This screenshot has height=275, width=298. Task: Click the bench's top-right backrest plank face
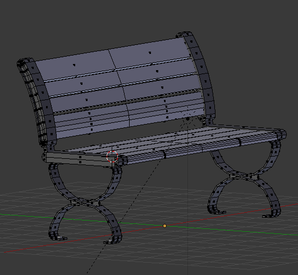pyautogui.click(x=150, y=53)
